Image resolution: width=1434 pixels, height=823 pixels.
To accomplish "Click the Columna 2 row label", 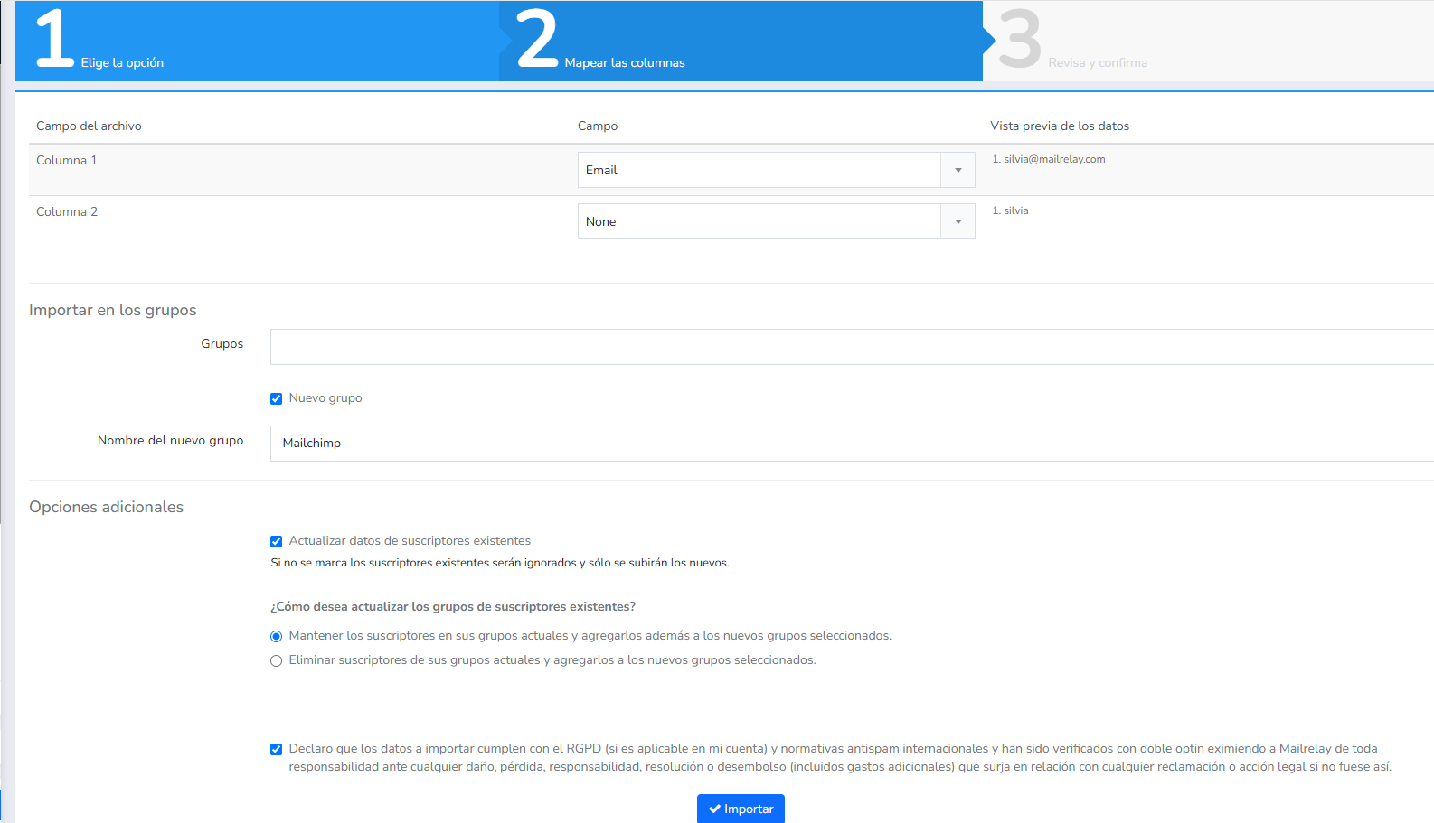I will [67, 211].
